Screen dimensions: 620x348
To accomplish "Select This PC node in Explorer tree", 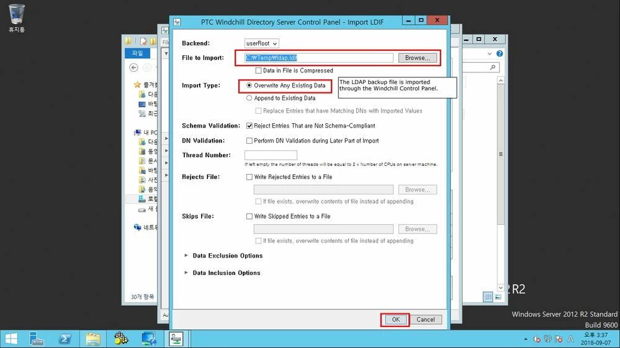I will 137,133.
